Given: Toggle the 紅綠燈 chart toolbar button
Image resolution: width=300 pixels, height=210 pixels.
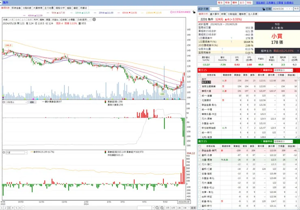Looking at the screenshot, I should (64, 19).
